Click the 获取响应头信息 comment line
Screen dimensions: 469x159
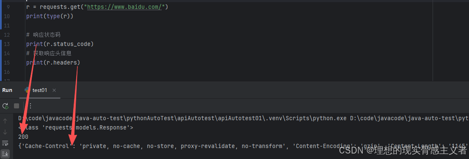click(x=49, y=53)
